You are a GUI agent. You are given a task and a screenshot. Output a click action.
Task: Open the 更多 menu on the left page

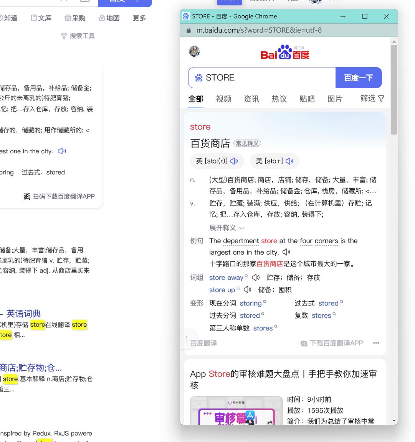139,18
